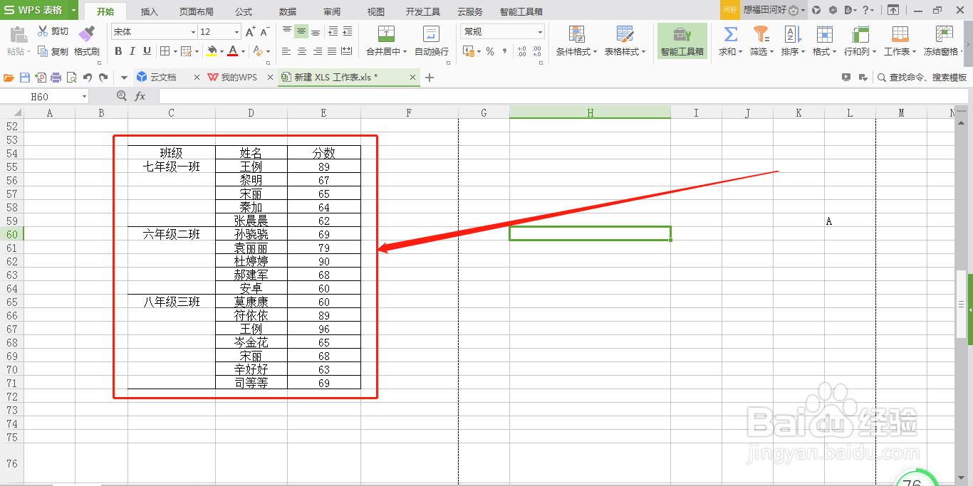Click the Redo arrow
This screenshot has height=486, width=973.
pos(103,78)
